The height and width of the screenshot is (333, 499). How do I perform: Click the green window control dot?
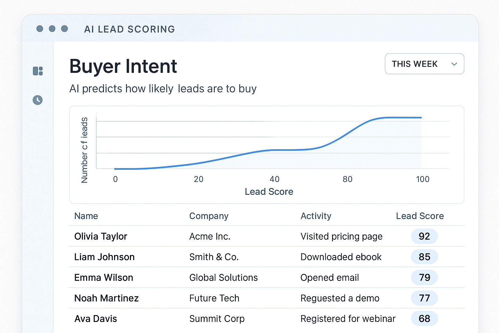click(x=65, y=29)
